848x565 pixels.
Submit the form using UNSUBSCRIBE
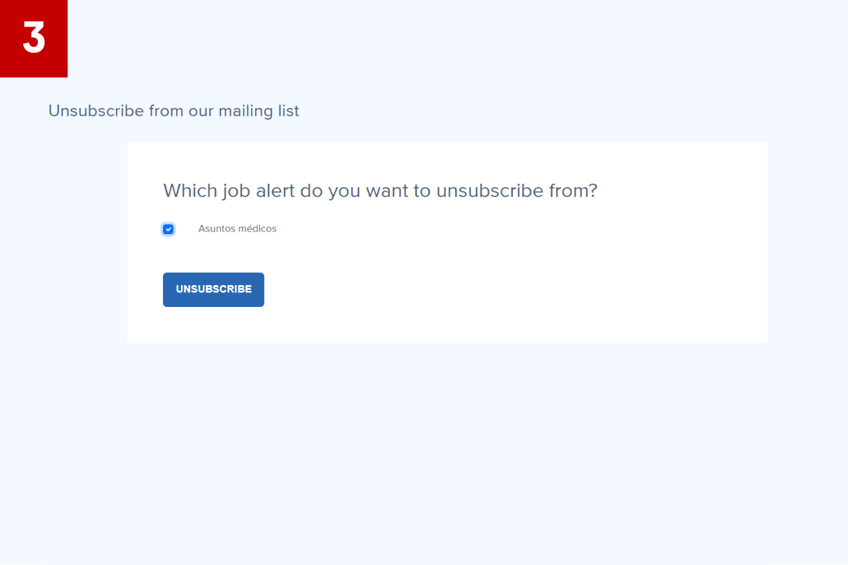tap(213, 290)
